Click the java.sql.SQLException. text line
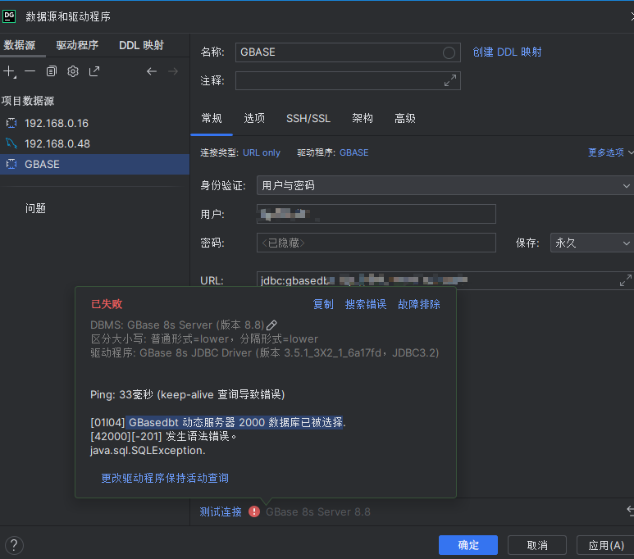634x559 pixels. (x=148, y=450)
